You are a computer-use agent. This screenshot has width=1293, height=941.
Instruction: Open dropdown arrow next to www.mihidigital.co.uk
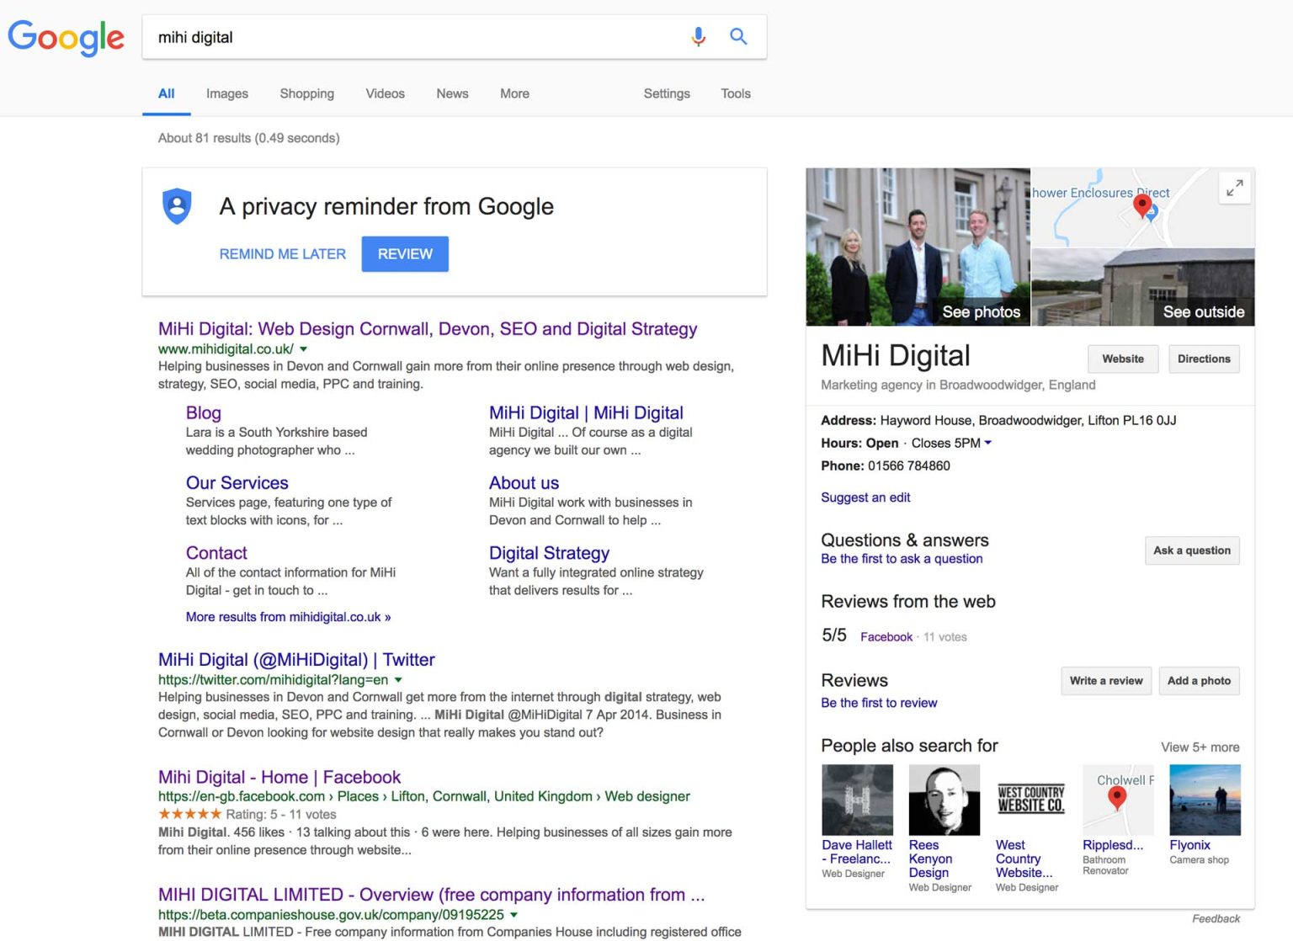pyautogui.click(x=304, y=348)
